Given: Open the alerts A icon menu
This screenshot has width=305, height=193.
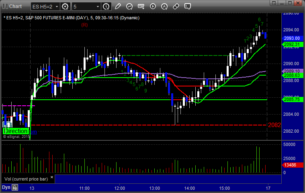Looking at the screenshot, I should [x=164, y=6].
